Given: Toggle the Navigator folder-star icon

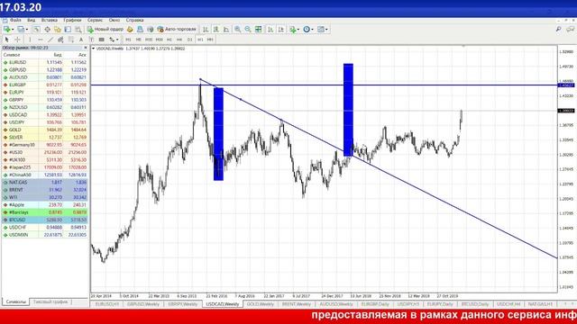Looking at the screenshot, I should (58, 29).
